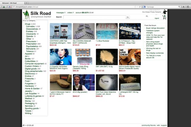Screen dimensions: 191x127
Task: Open the Tor onion button in toolbar
Action: click(x=4, y=7)
